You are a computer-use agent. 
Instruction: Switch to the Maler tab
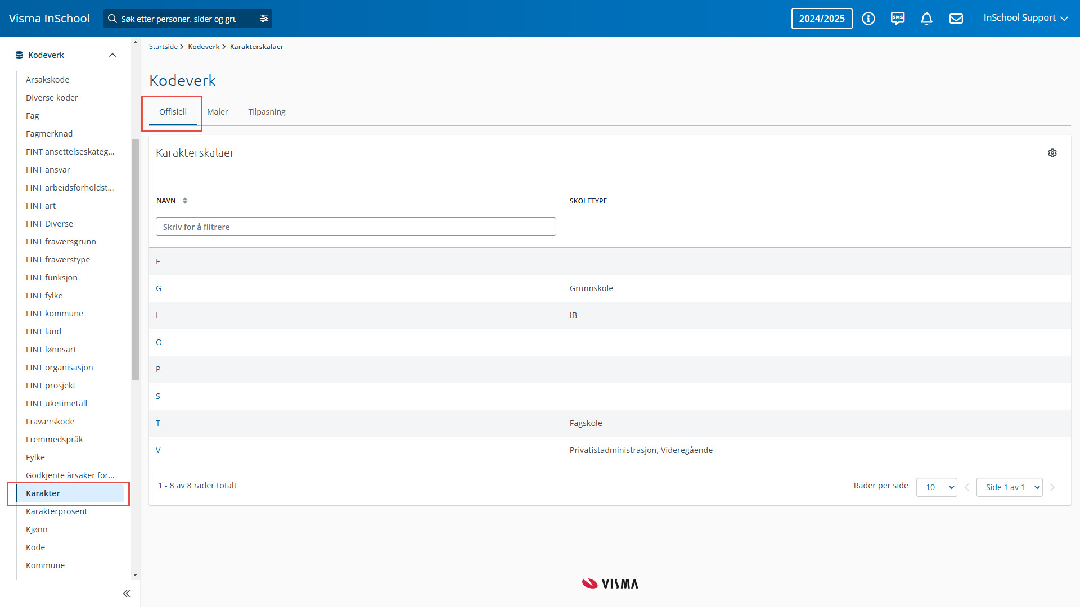pyautogui.click(x=217, y=112)
